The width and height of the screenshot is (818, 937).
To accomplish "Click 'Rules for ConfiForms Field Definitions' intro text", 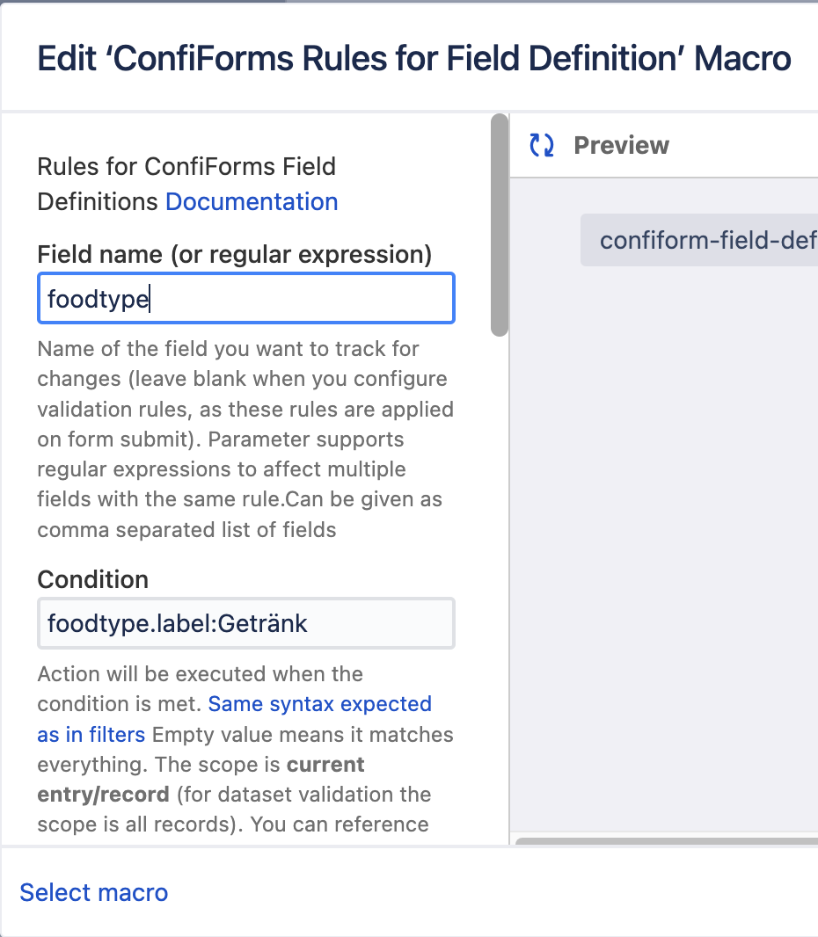I will pos(186,167).
